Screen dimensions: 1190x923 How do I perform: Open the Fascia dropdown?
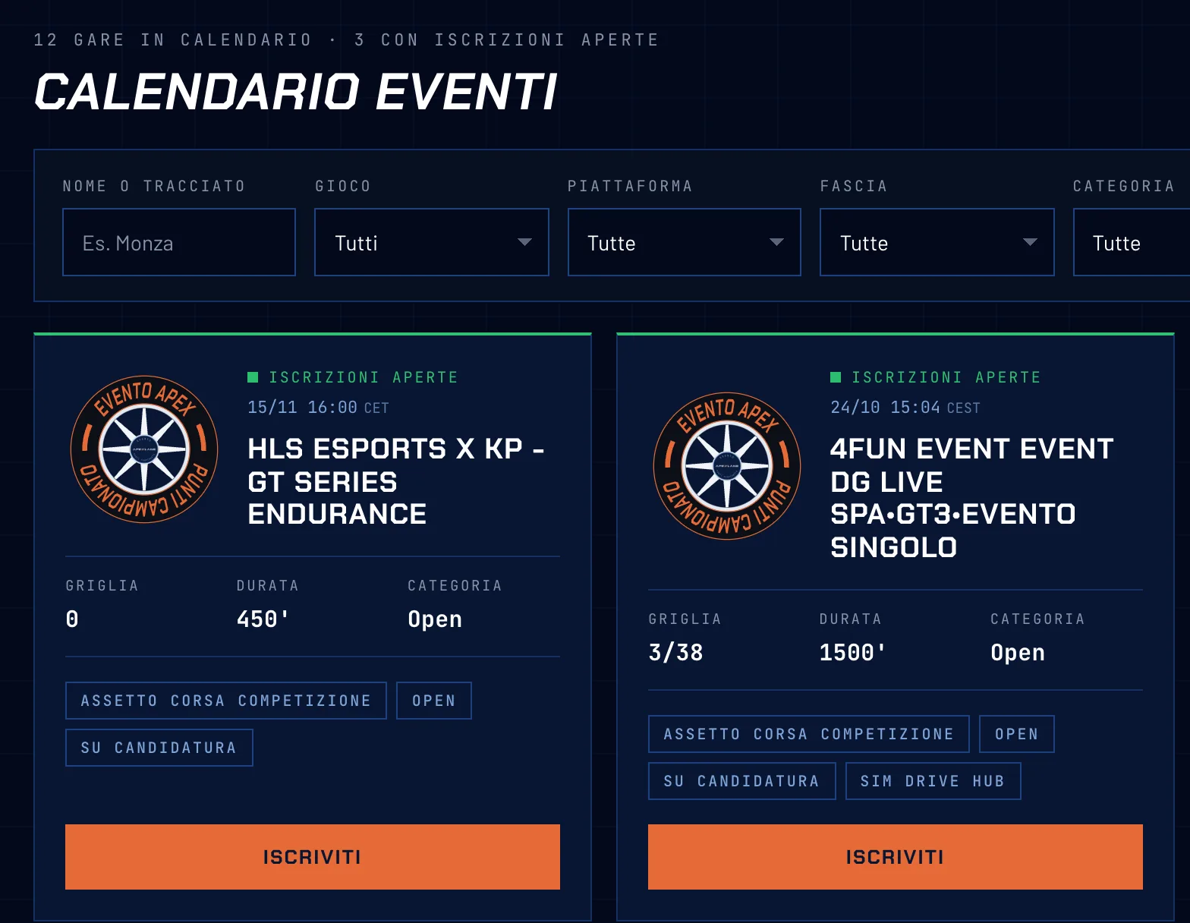click(x=937, y=242)
